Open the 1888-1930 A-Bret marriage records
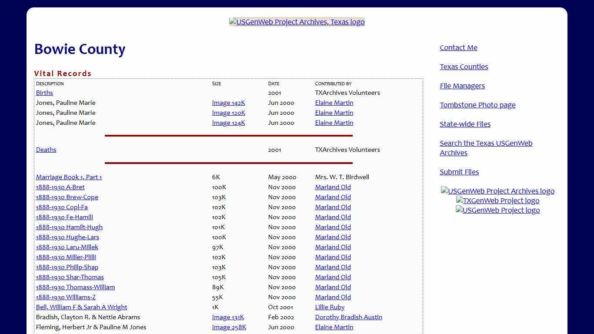This screenshot has width=594, height=334. pyautogui.click(x=60, y=187)
